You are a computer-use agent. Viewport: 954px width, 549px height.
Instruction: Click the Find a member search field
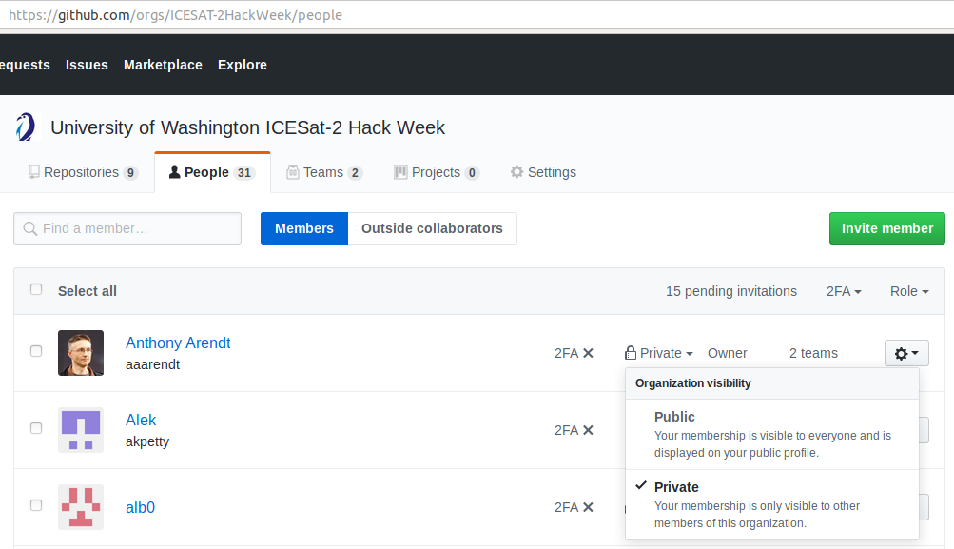[127, 228]
